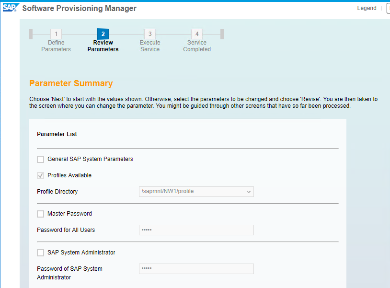390x288 pixels.
Task: Click the SAP logo icon
Action: point(11,8)
